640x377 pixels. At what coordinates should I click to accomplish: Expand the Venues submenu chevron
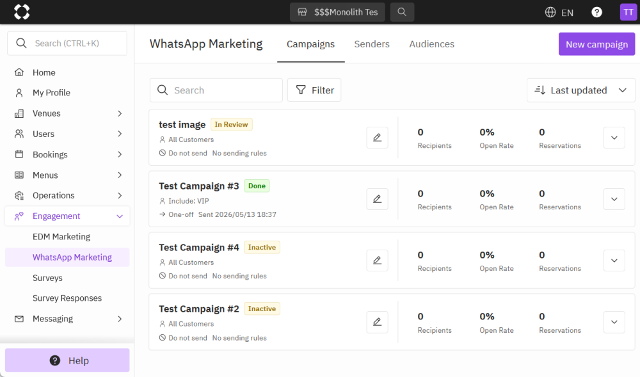(x=120, y=113)
